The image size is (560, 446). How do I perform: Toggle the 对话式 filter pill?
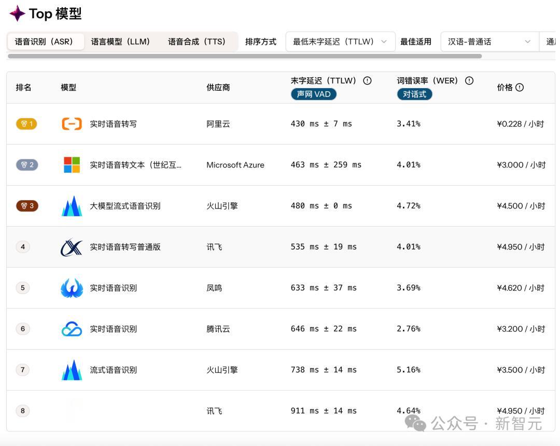[414, 94]
